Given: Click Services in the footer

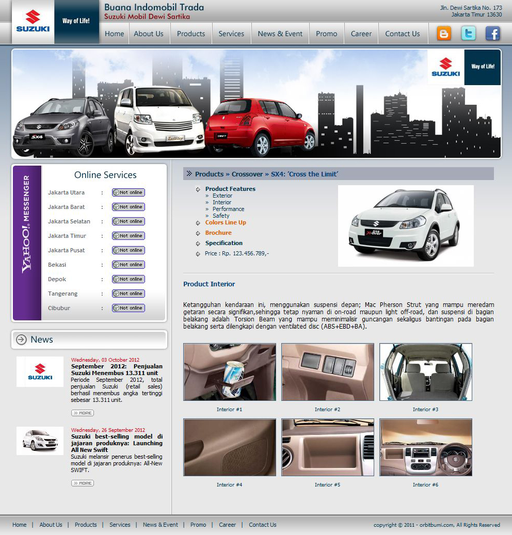Looking at the screenshot, I should point(120,525).
